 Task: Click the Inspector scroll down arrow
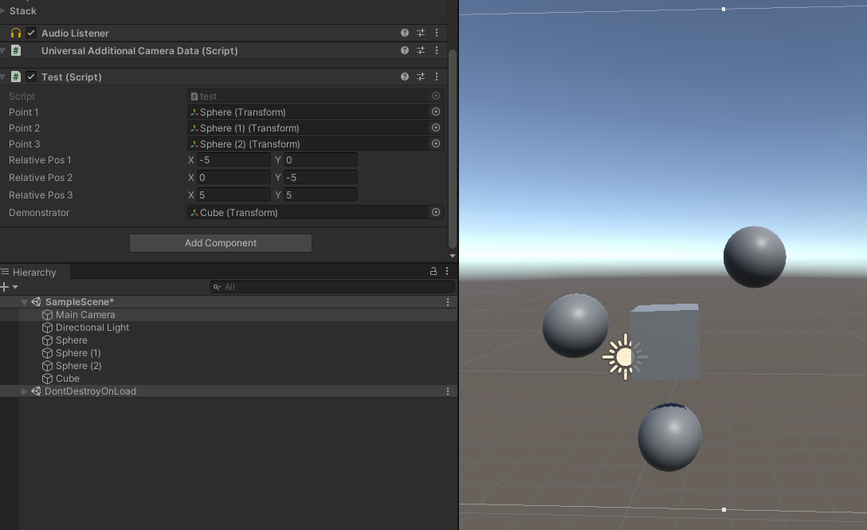tap(453, 256)
